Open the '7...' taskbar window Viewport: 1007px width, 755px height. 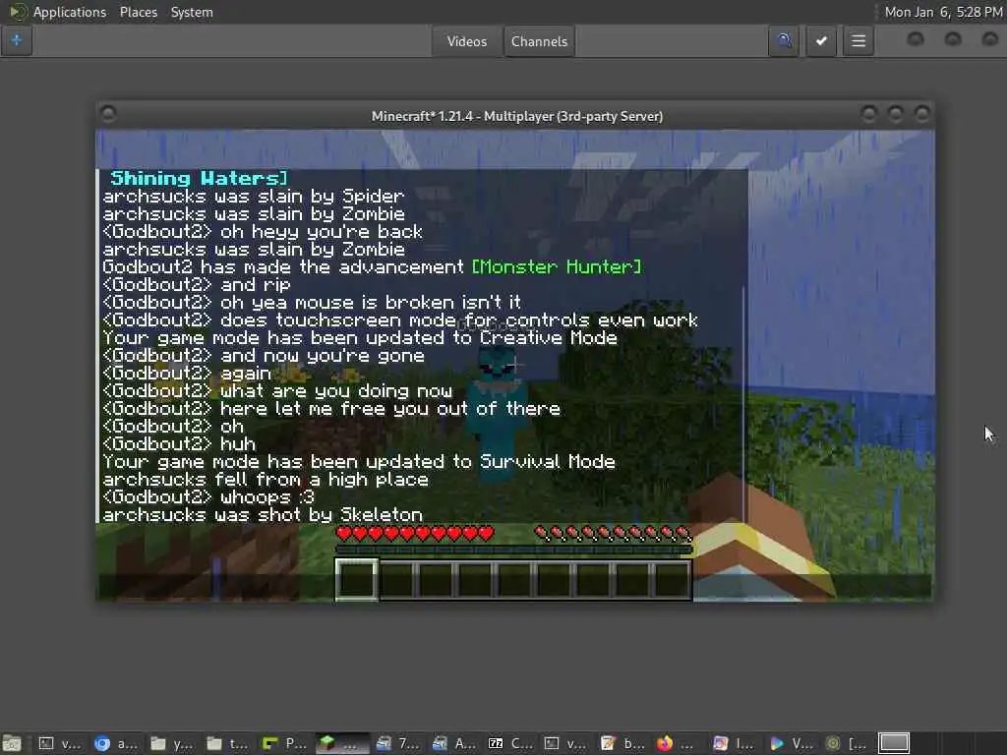pyautogui.click(x=398, y=743)
